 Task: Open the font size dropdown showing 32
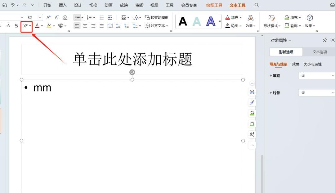click(33, 17)
